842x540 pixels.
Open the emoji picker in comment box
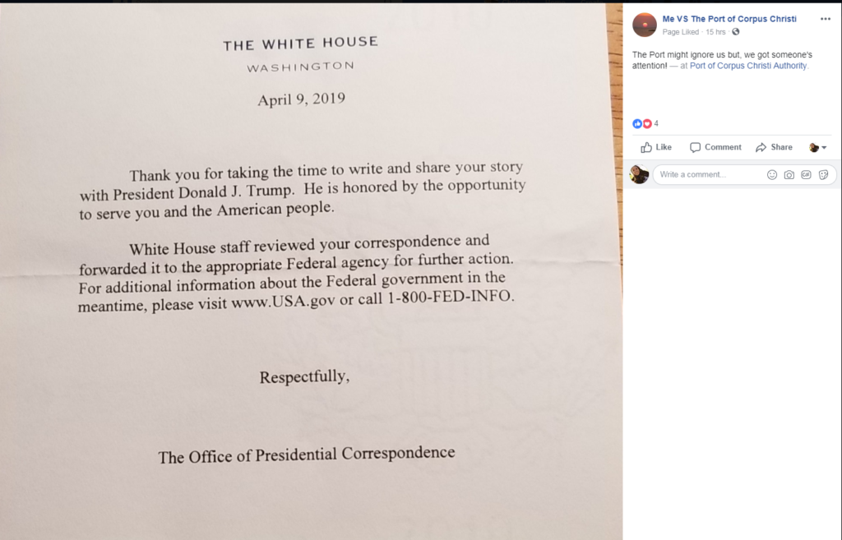772,174
